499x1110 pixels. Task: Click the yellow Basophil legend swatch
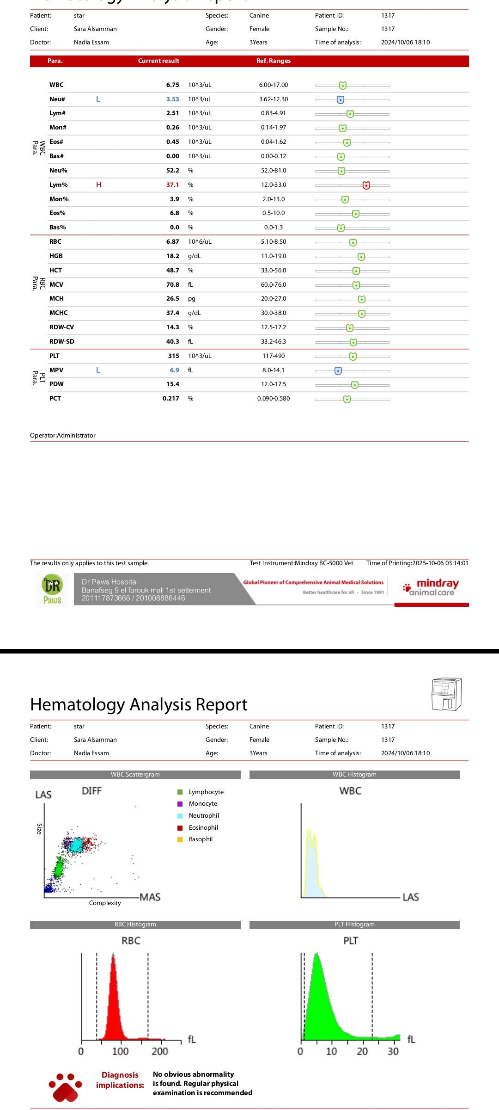point(180,839)
